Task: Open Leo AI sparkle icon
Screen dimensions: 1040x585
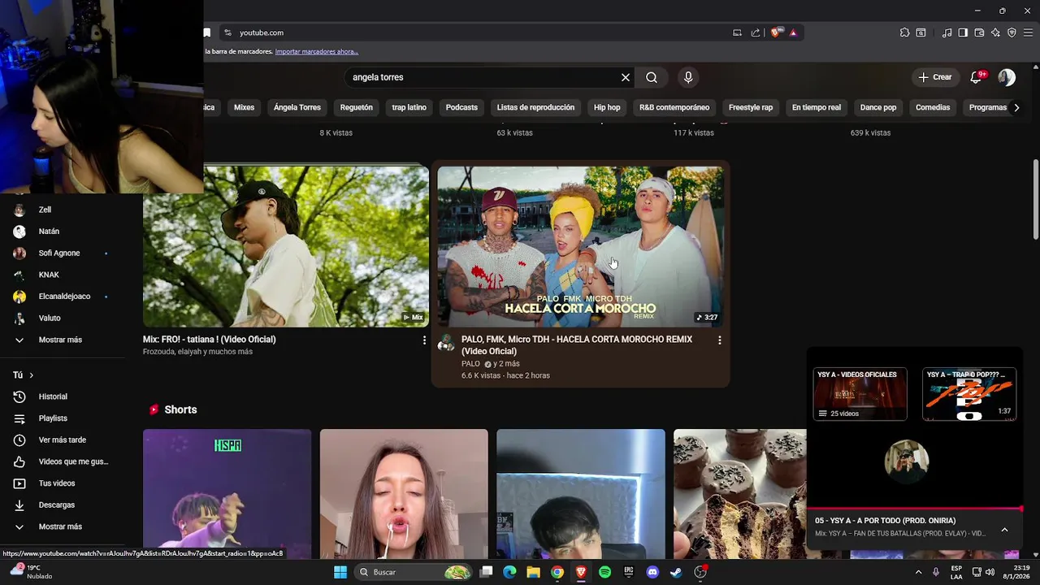Action: (x=995, y=32)
